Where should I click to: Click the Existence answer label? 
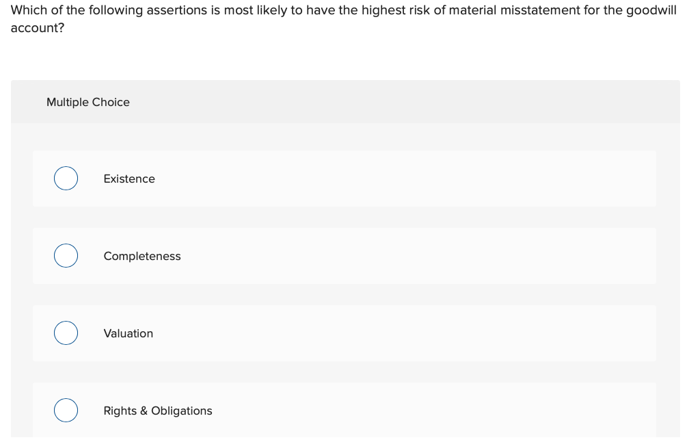[129, 179]
